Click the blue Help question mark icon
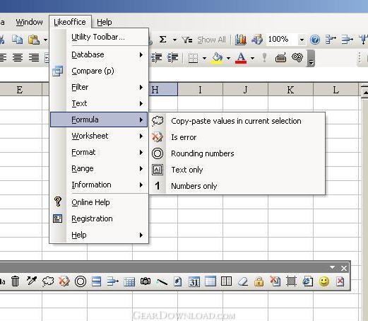The width and height of the screenshot is (368, 321). click(x=315, y=40)
